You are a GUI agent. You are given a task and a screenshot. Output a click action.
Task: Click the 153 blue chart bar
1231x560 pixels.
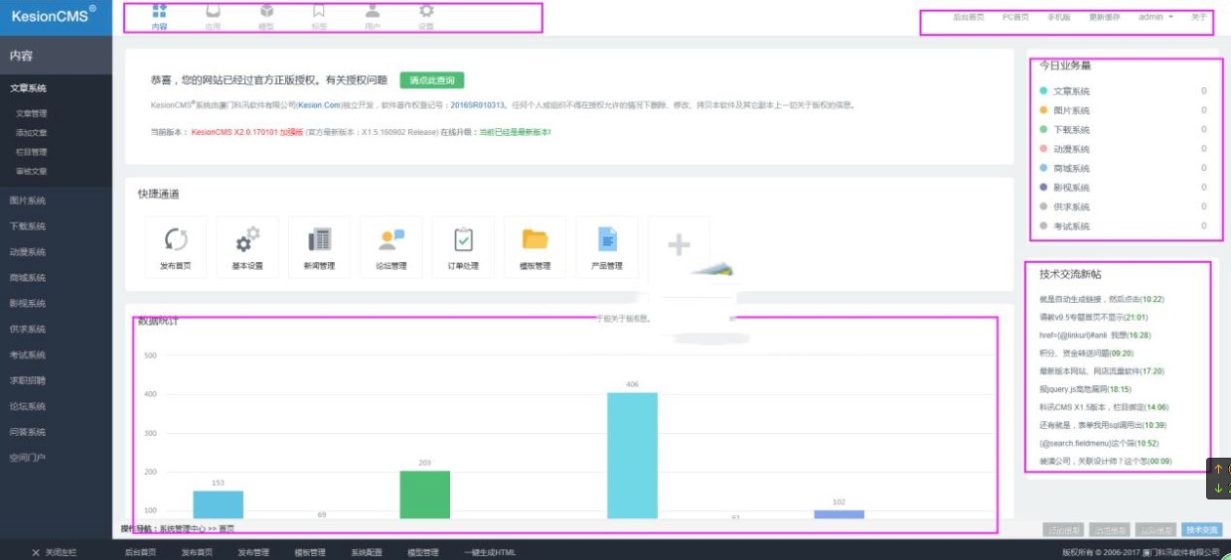click(x=219, y=503)
